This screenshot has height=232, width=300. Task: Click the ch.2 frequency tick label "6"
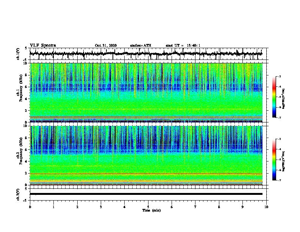click(27, 150)
